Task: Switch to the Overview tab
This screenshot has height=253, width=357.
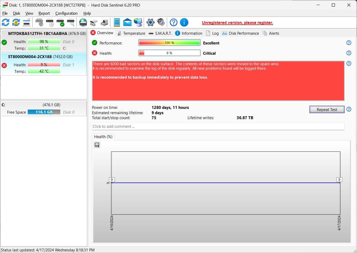Action: click(102, 33)
